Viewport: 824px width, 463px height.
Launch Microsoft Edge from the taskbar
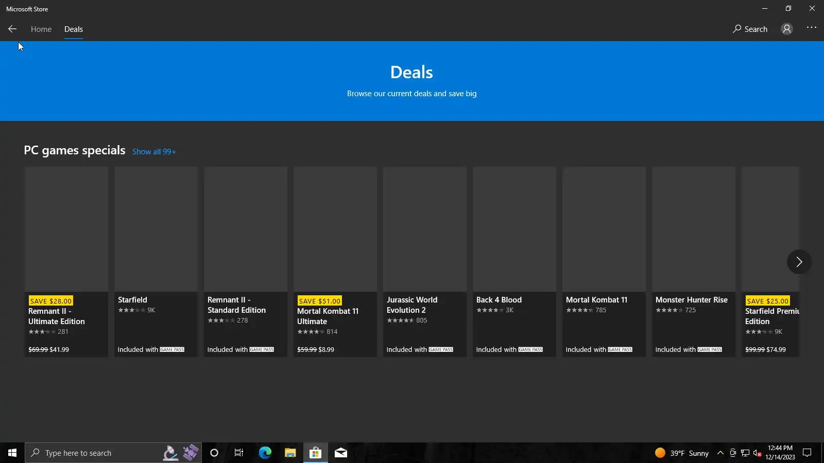265,453
